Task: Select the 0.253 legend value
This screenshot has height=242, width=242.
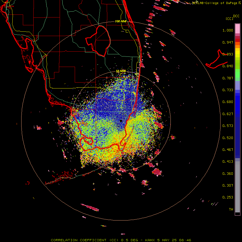Action: 228,197
